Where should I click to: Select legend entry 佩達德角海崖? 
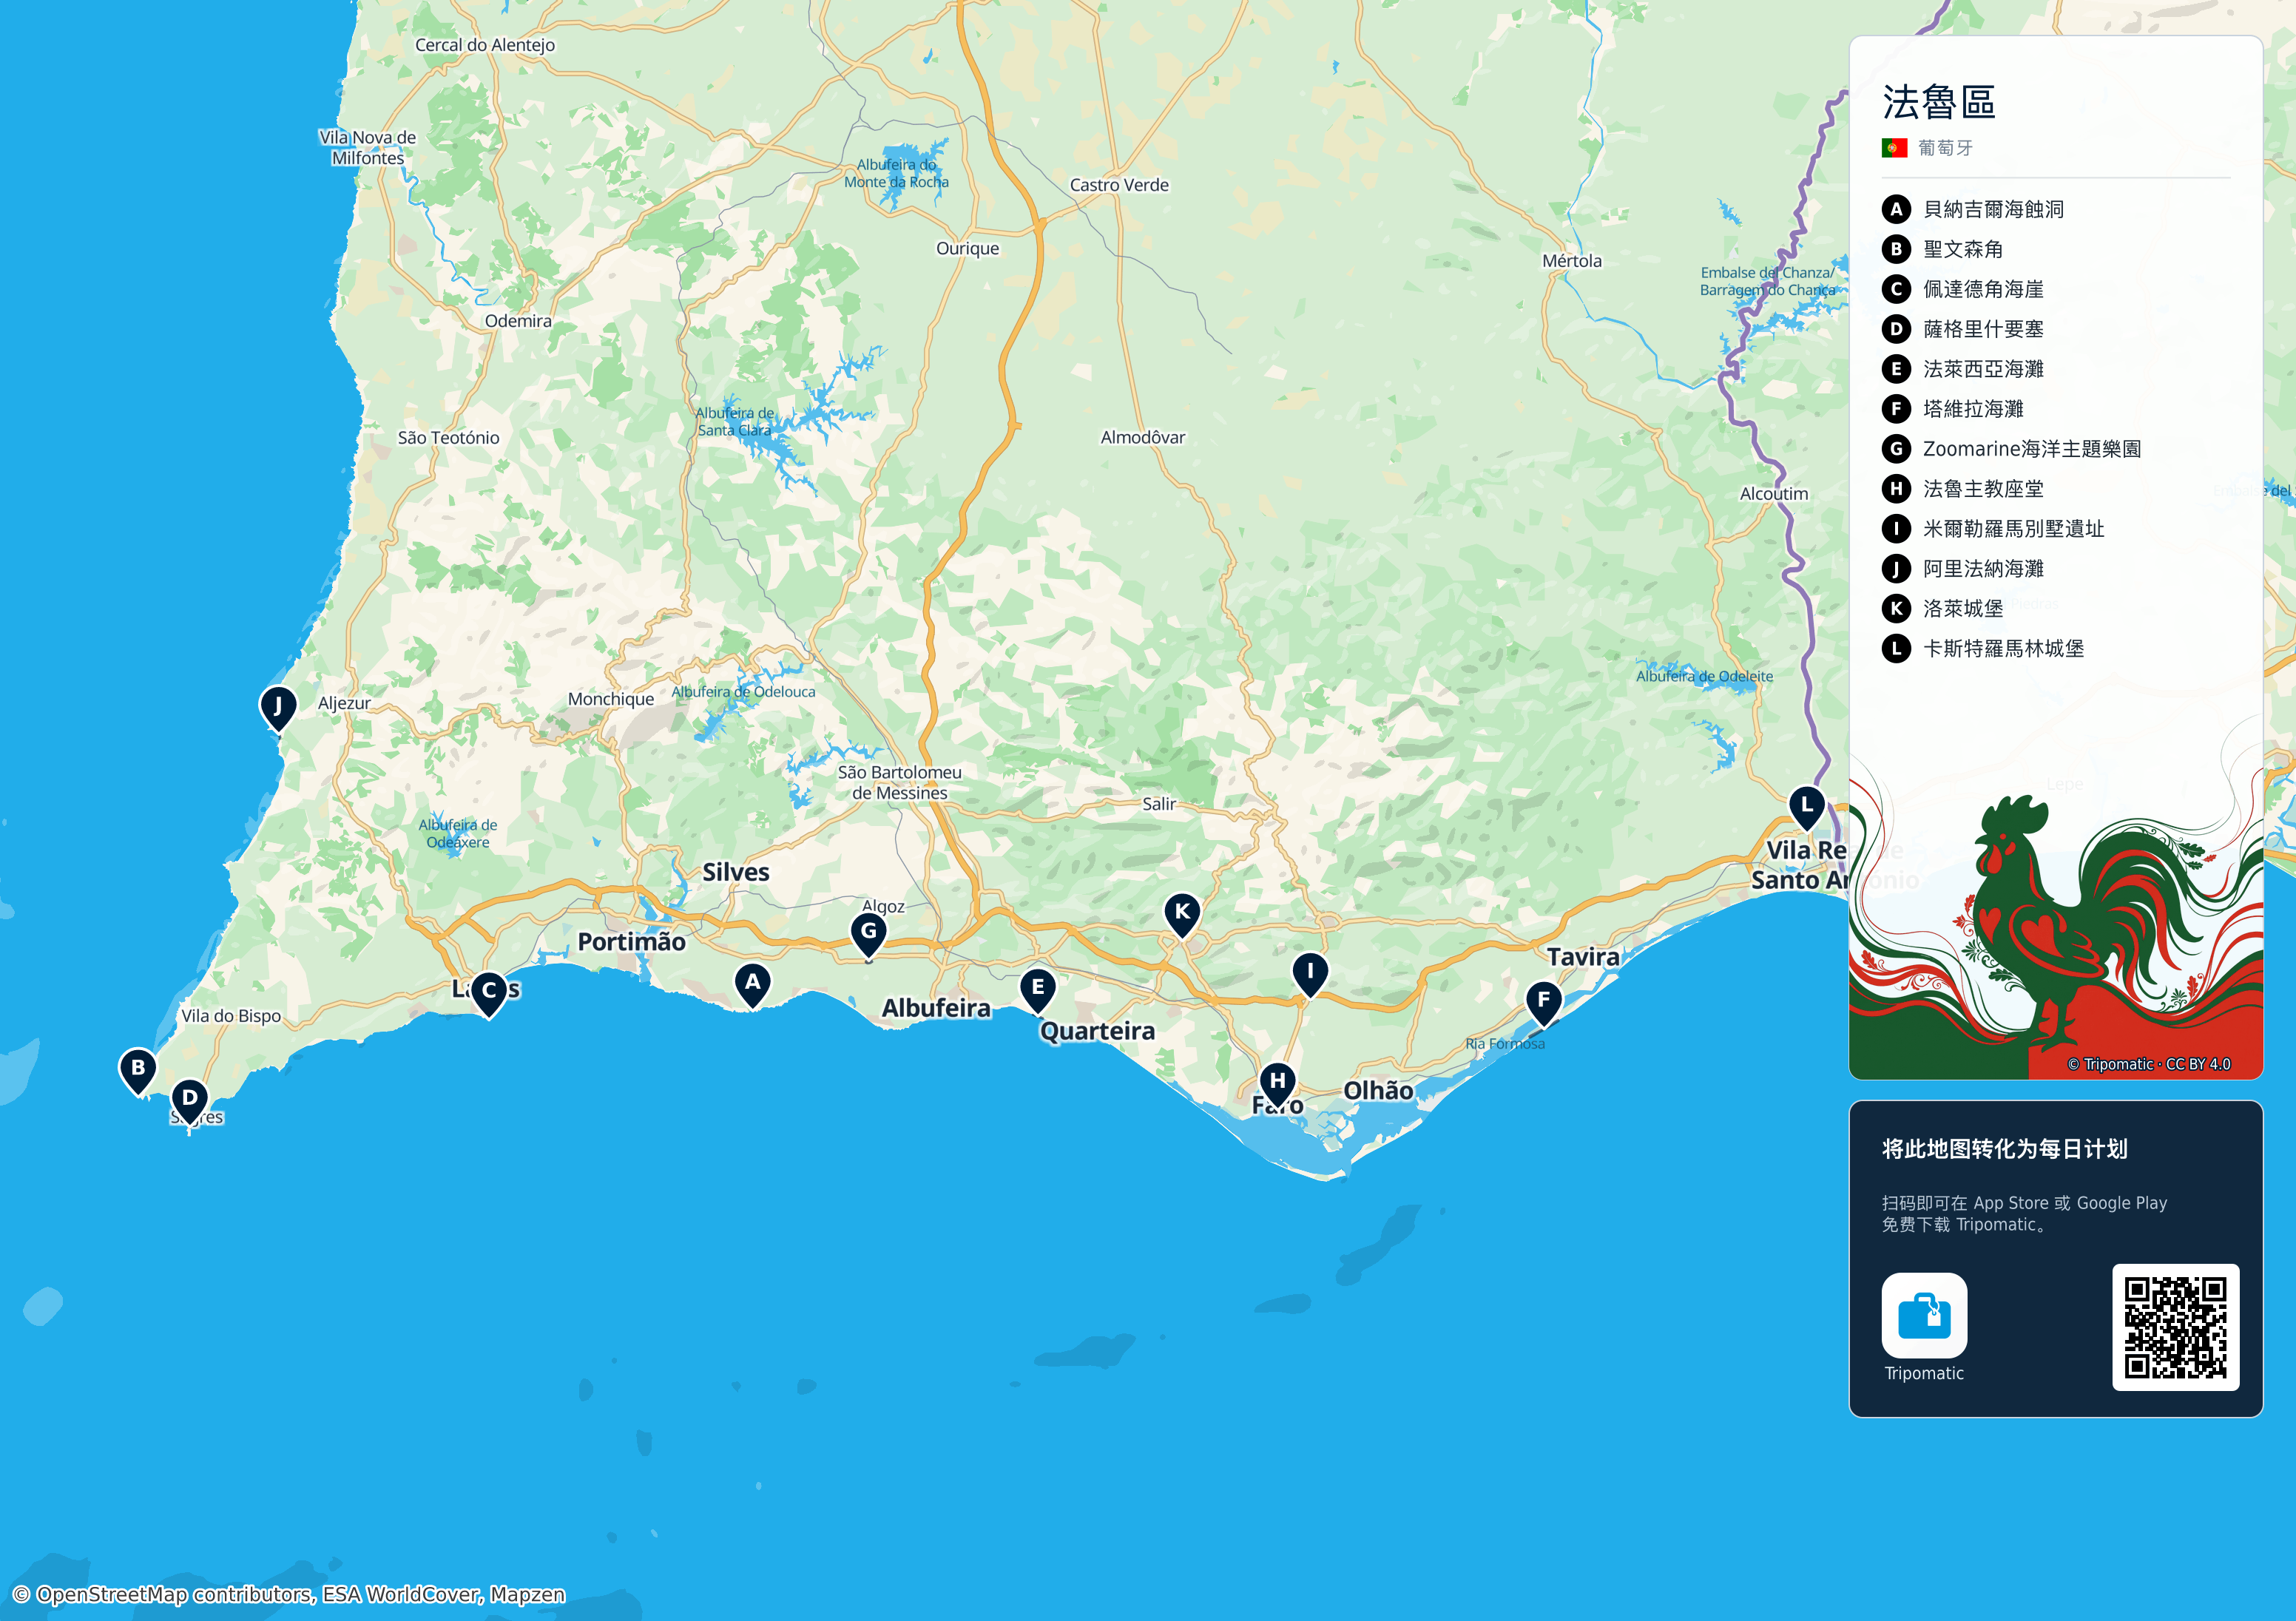1983,289
